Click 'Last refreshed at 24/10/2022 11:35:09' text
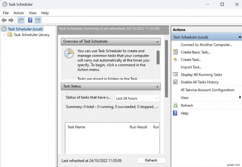The width and height of the screenshot is (242, 167). click(x=91, y=161)
